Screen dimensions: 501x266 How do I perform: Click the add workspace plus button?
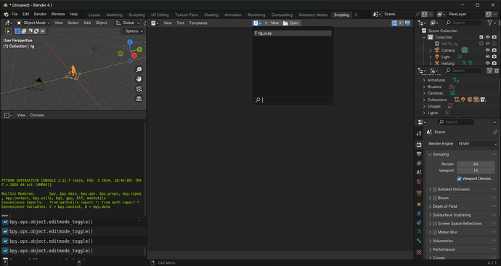click(356, 15)
